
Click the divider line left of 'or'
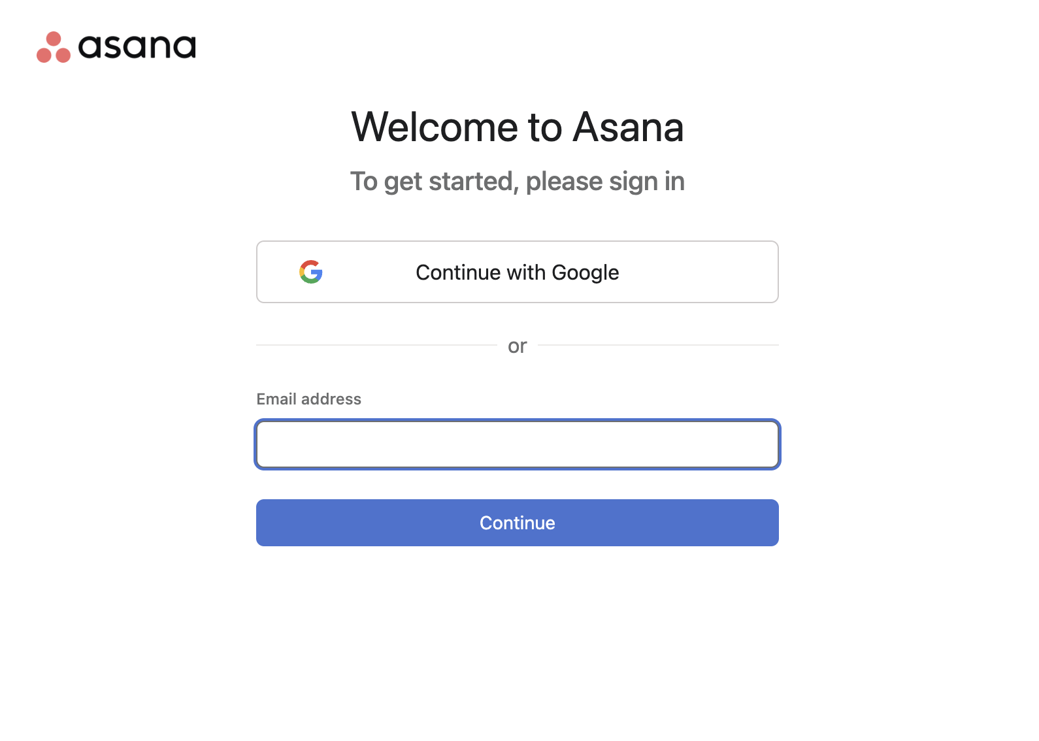tap(376, 345)
